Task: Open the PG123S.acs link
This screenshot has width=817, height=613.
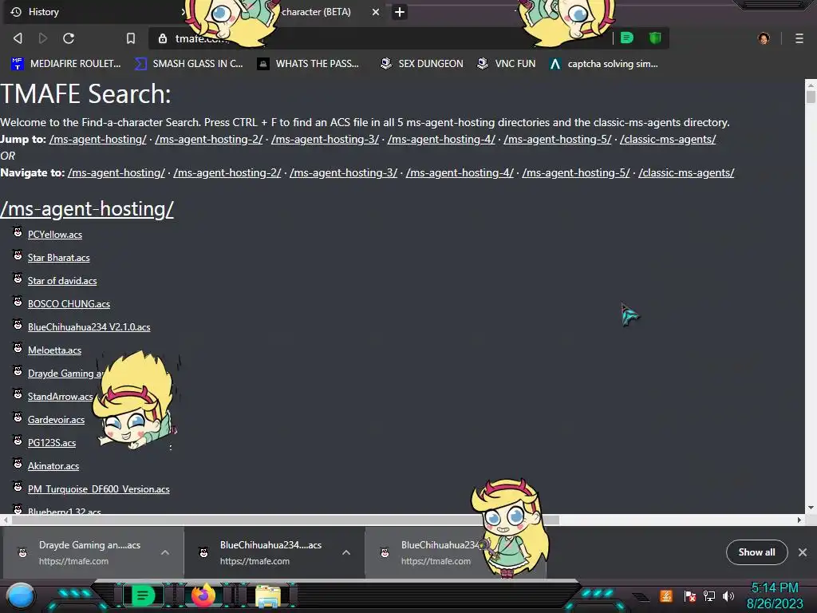Action: point(52,443)
